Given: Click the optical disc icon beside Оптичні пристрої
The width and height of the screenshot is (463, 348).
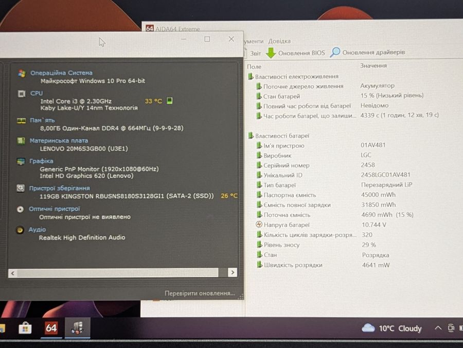Looking at the screenshot, I should click(20, 209).
